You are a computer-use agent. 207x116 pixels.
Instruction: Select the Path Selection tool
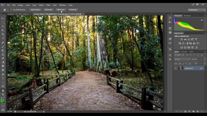pyautogui.click(x=3, y=82)
